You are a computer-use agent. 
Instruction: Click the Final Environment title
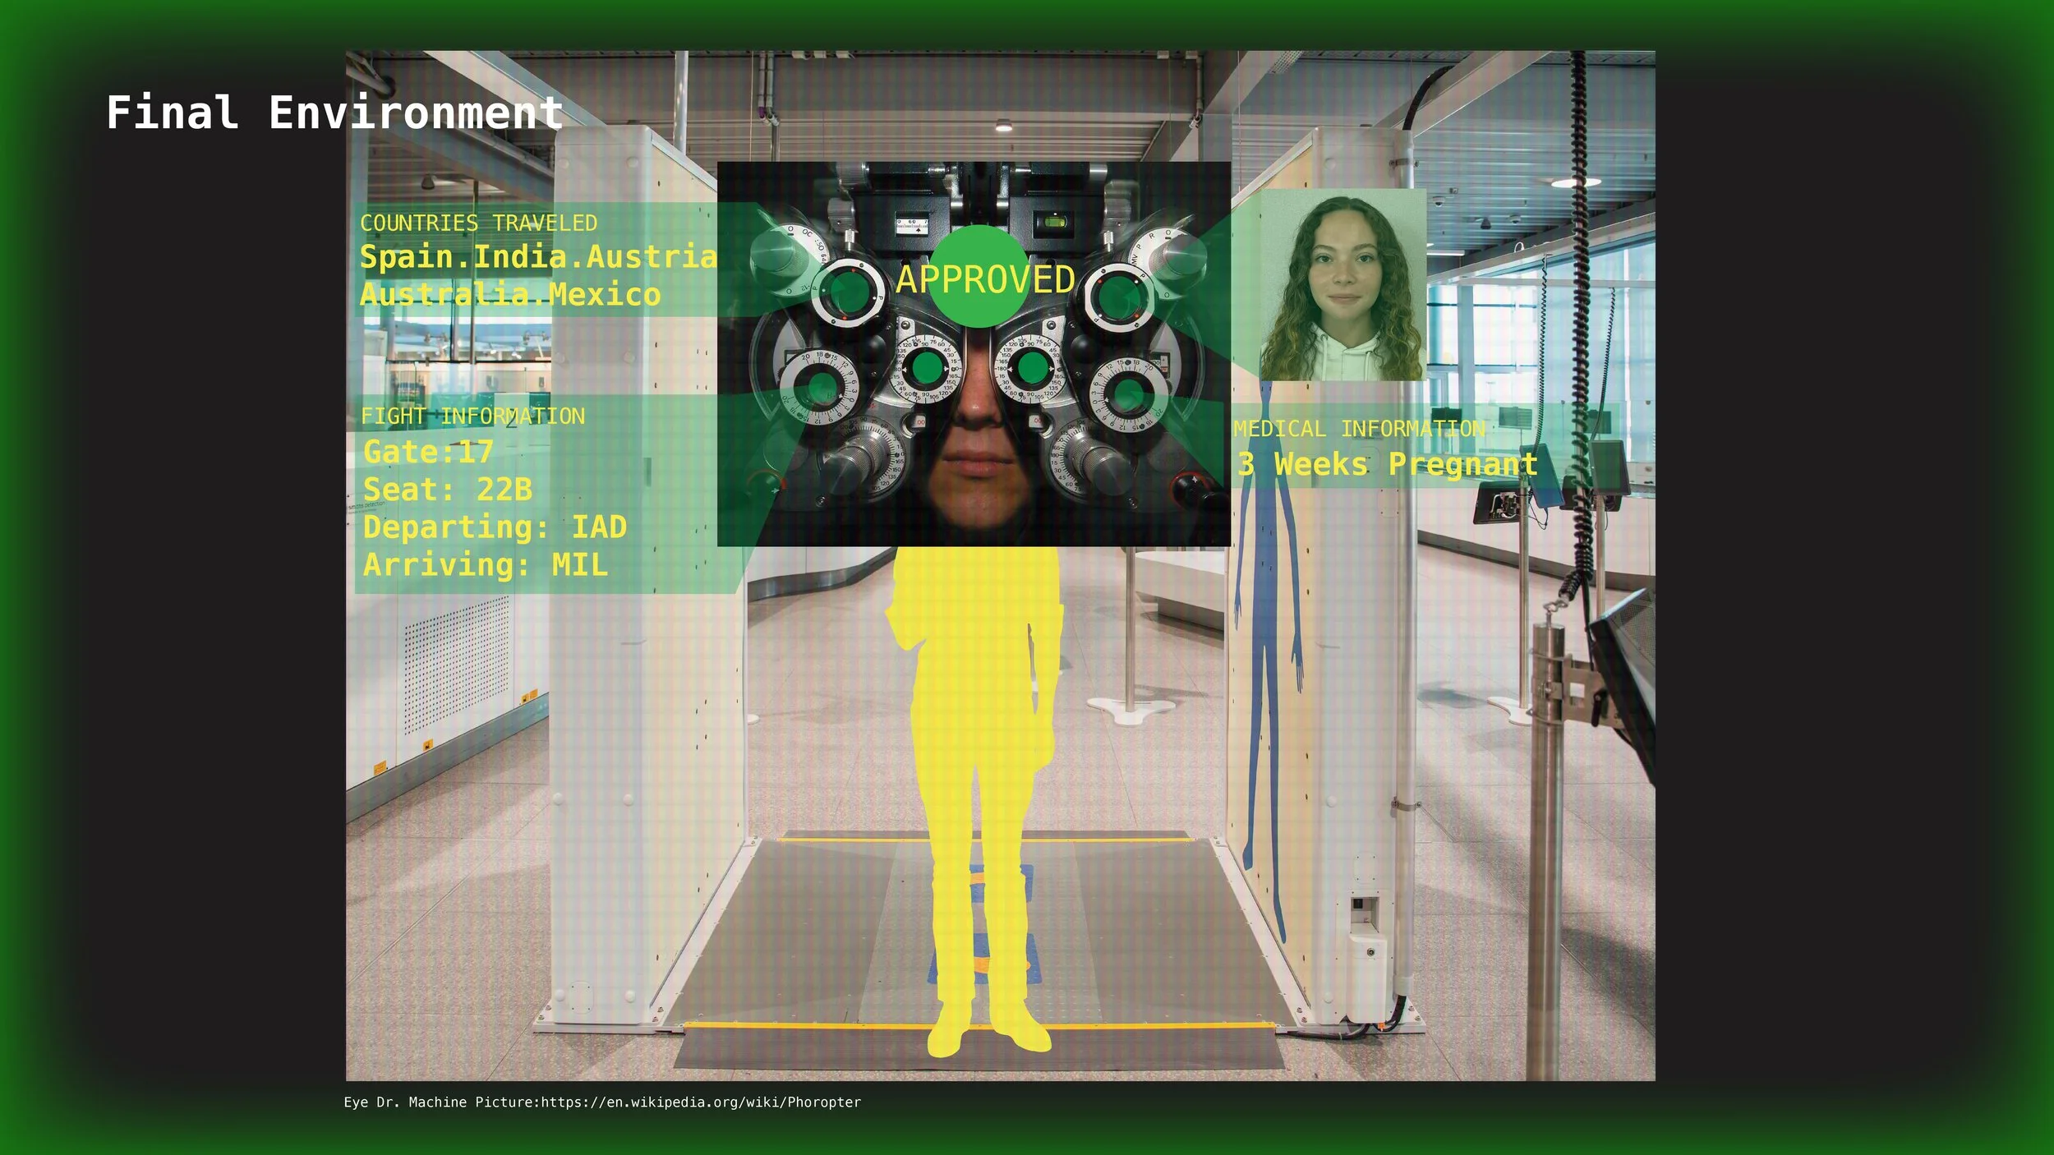click(x=334, y=113)
